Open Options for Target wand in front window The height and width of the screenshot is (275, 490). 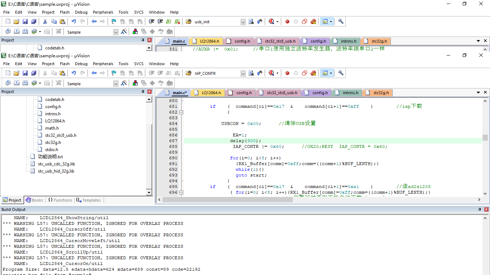tap(124, 83)
